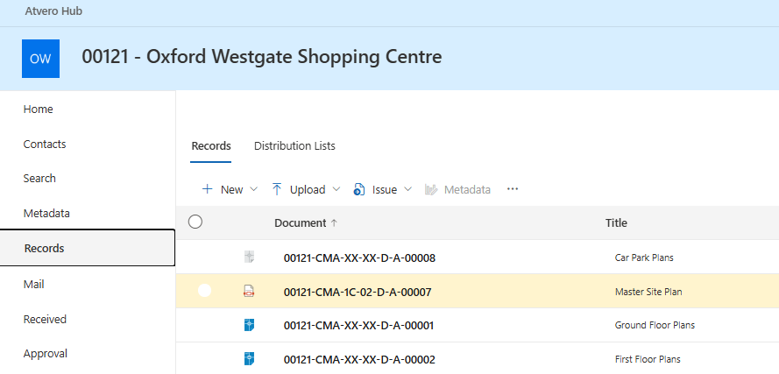The image size is (779, 374).
Task: Click drawing icon for 00121-CMA-XX-XX-D-A-00002
Action: (x=250, y=358)
